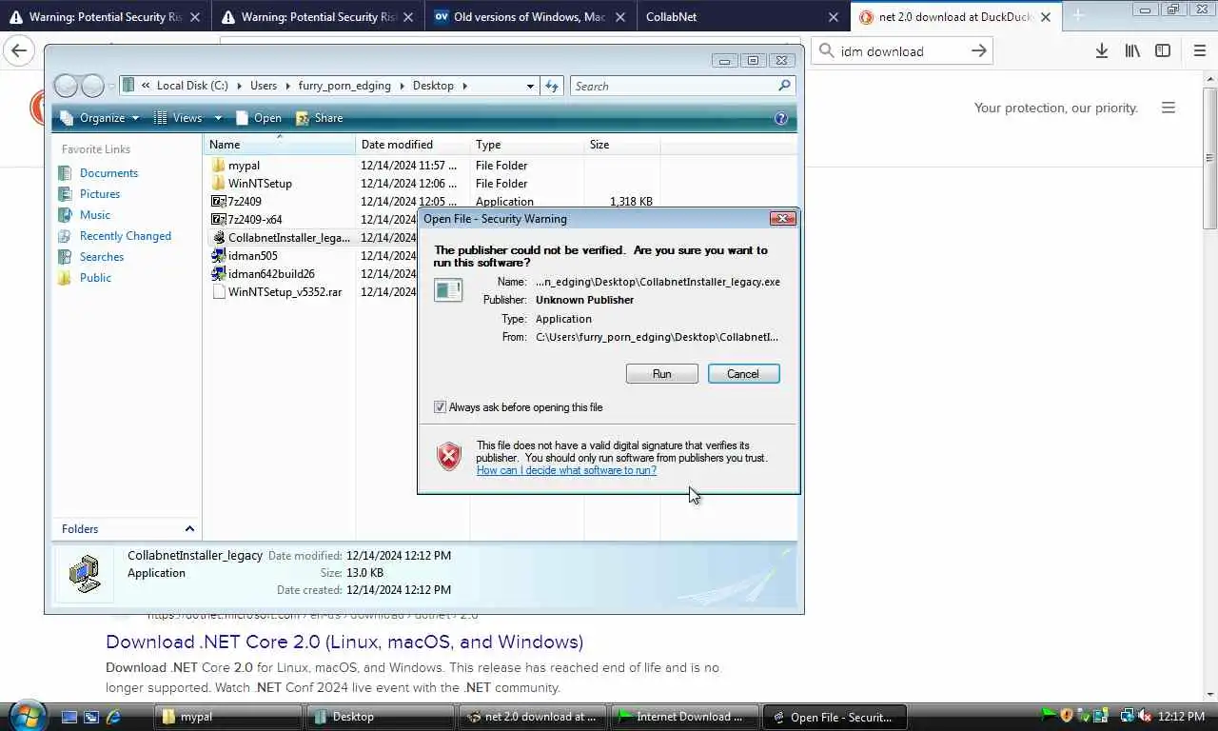Image resolution: width=1218 pixels, height=731 pixels.
Task: Open Searches in Favorite Links
Action: (x=102, y=257)
